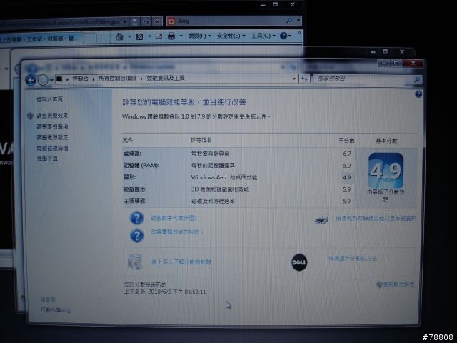Select the 記憶體 (RAM) row label
The width and height of the screenshot is (457, 343).
(141, 165)
